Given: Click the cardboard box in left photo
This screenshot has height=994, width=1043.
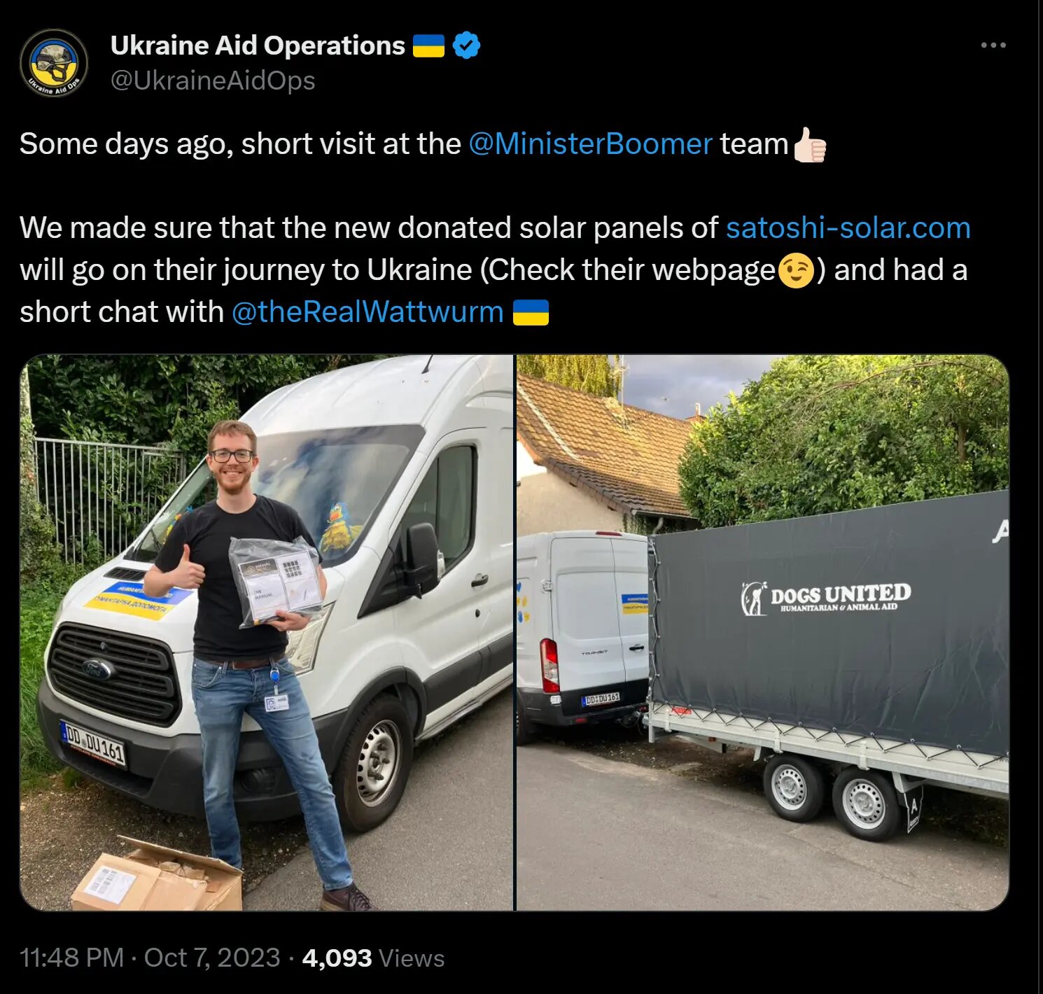Looking at the screenshot, I should point(156,875).
